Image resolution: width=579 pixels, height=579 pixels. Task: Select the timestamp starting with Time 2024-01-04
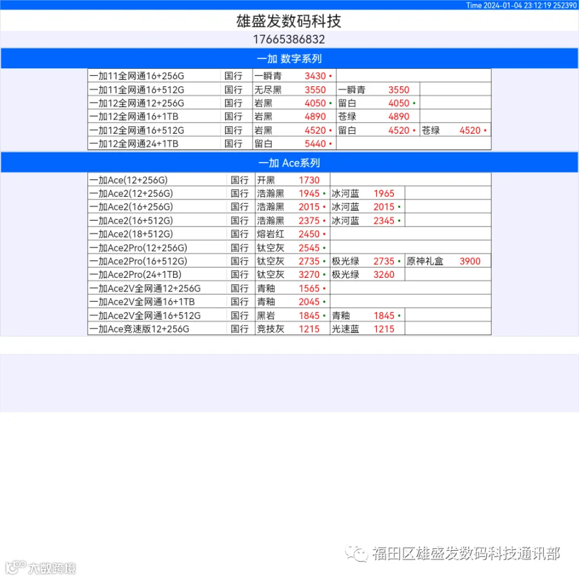click(x=521, y=5)
